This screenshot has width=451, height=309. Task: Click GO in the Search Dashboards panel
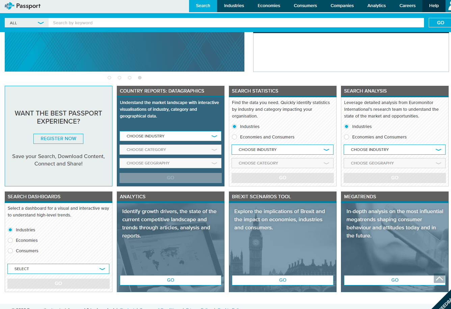coord(58,284)
